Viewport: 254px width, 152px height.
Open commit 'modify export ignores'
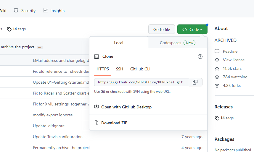pos(53,115)
